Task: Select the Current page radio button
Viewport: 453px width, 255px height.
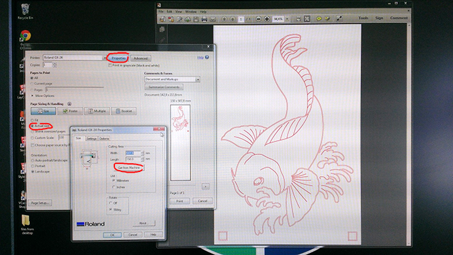Action: pos(32,84)
